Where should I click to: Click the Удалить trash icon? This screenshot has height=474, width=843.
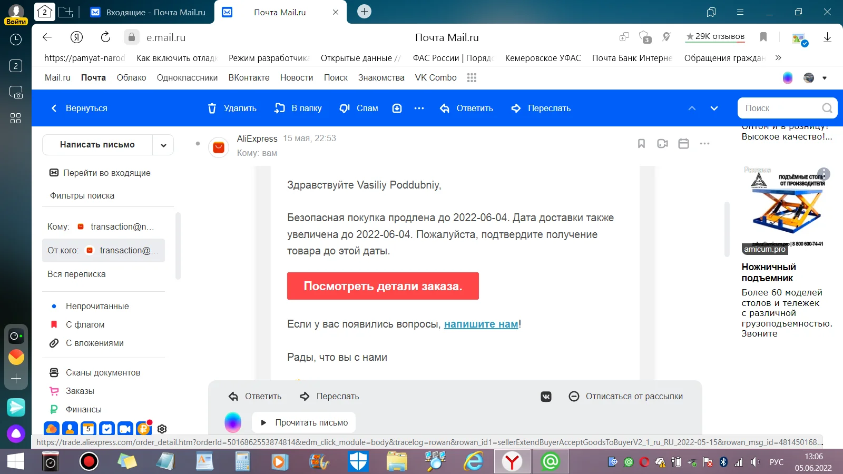(x=212, y=108)
